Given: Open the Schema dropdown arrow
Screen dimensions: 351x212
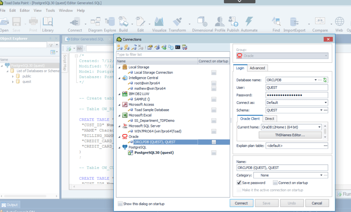Looking at the screenshot, I should coord(321,110).
